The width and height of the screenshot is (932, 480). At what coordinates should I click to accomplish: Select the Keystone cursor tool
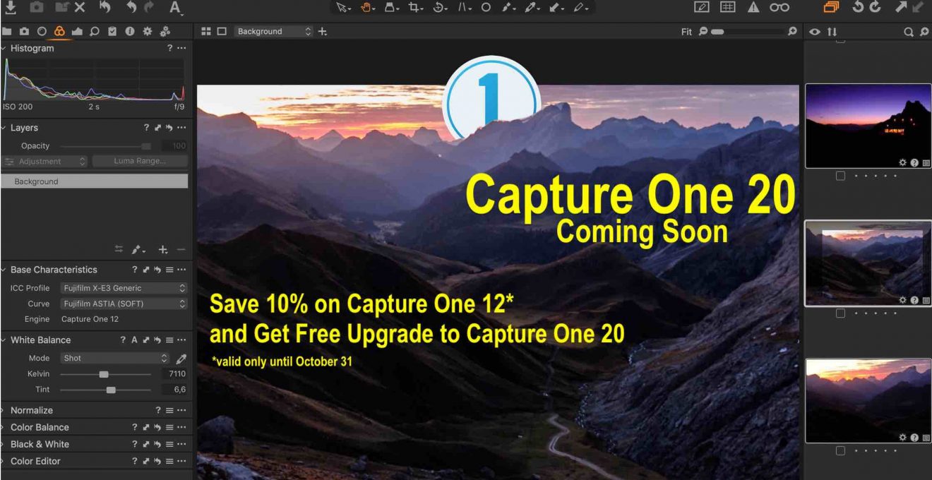464,7
